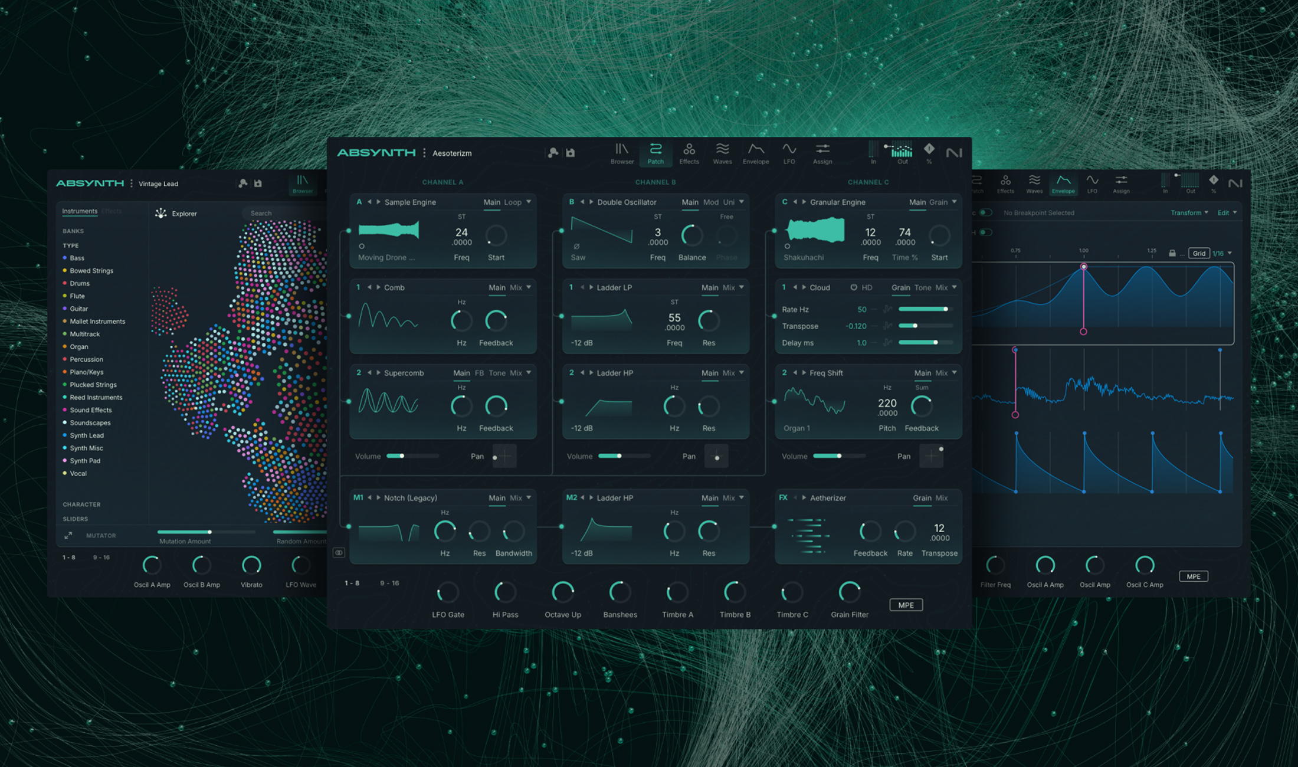
Task: Click the save preset floppy icon beside Aesoterizm
Action: tap(571, 153)
